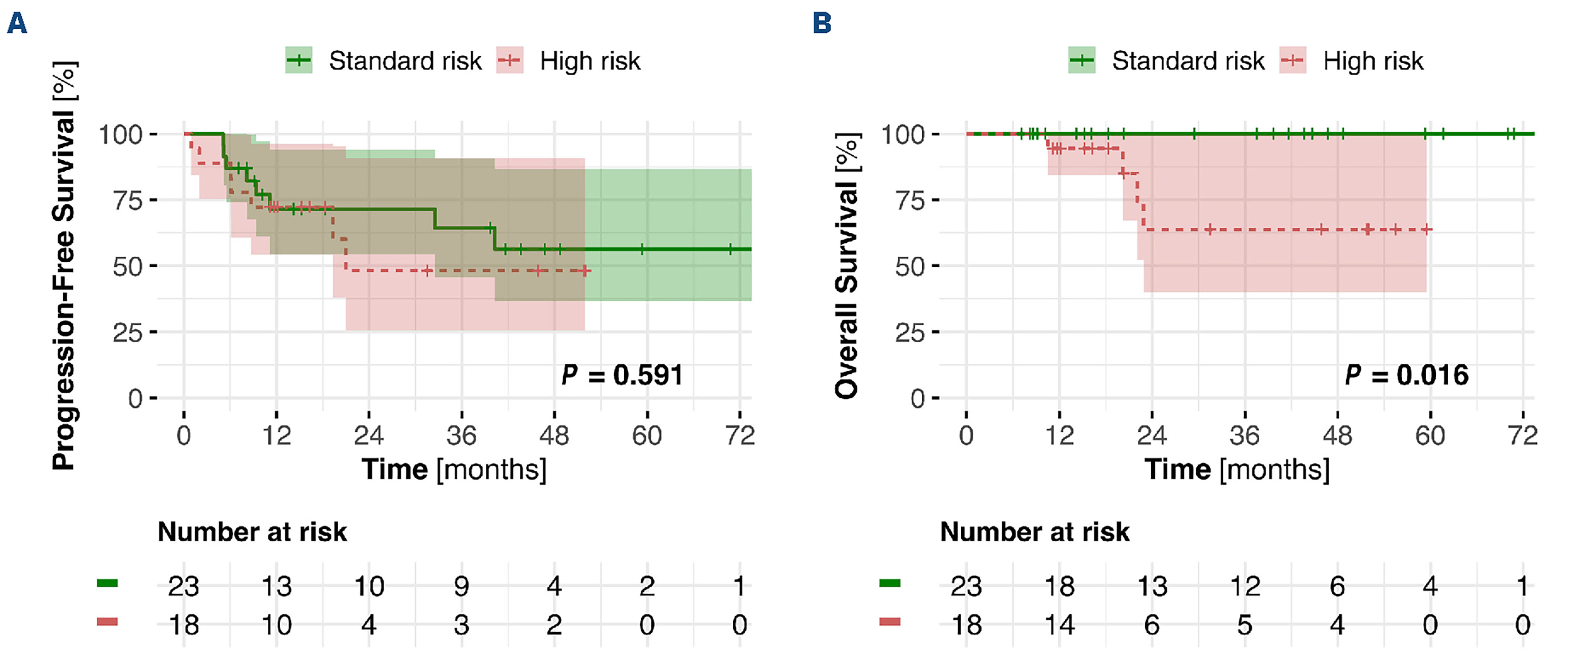Select the P = 0.591 annotation

(x=622, y=375)
